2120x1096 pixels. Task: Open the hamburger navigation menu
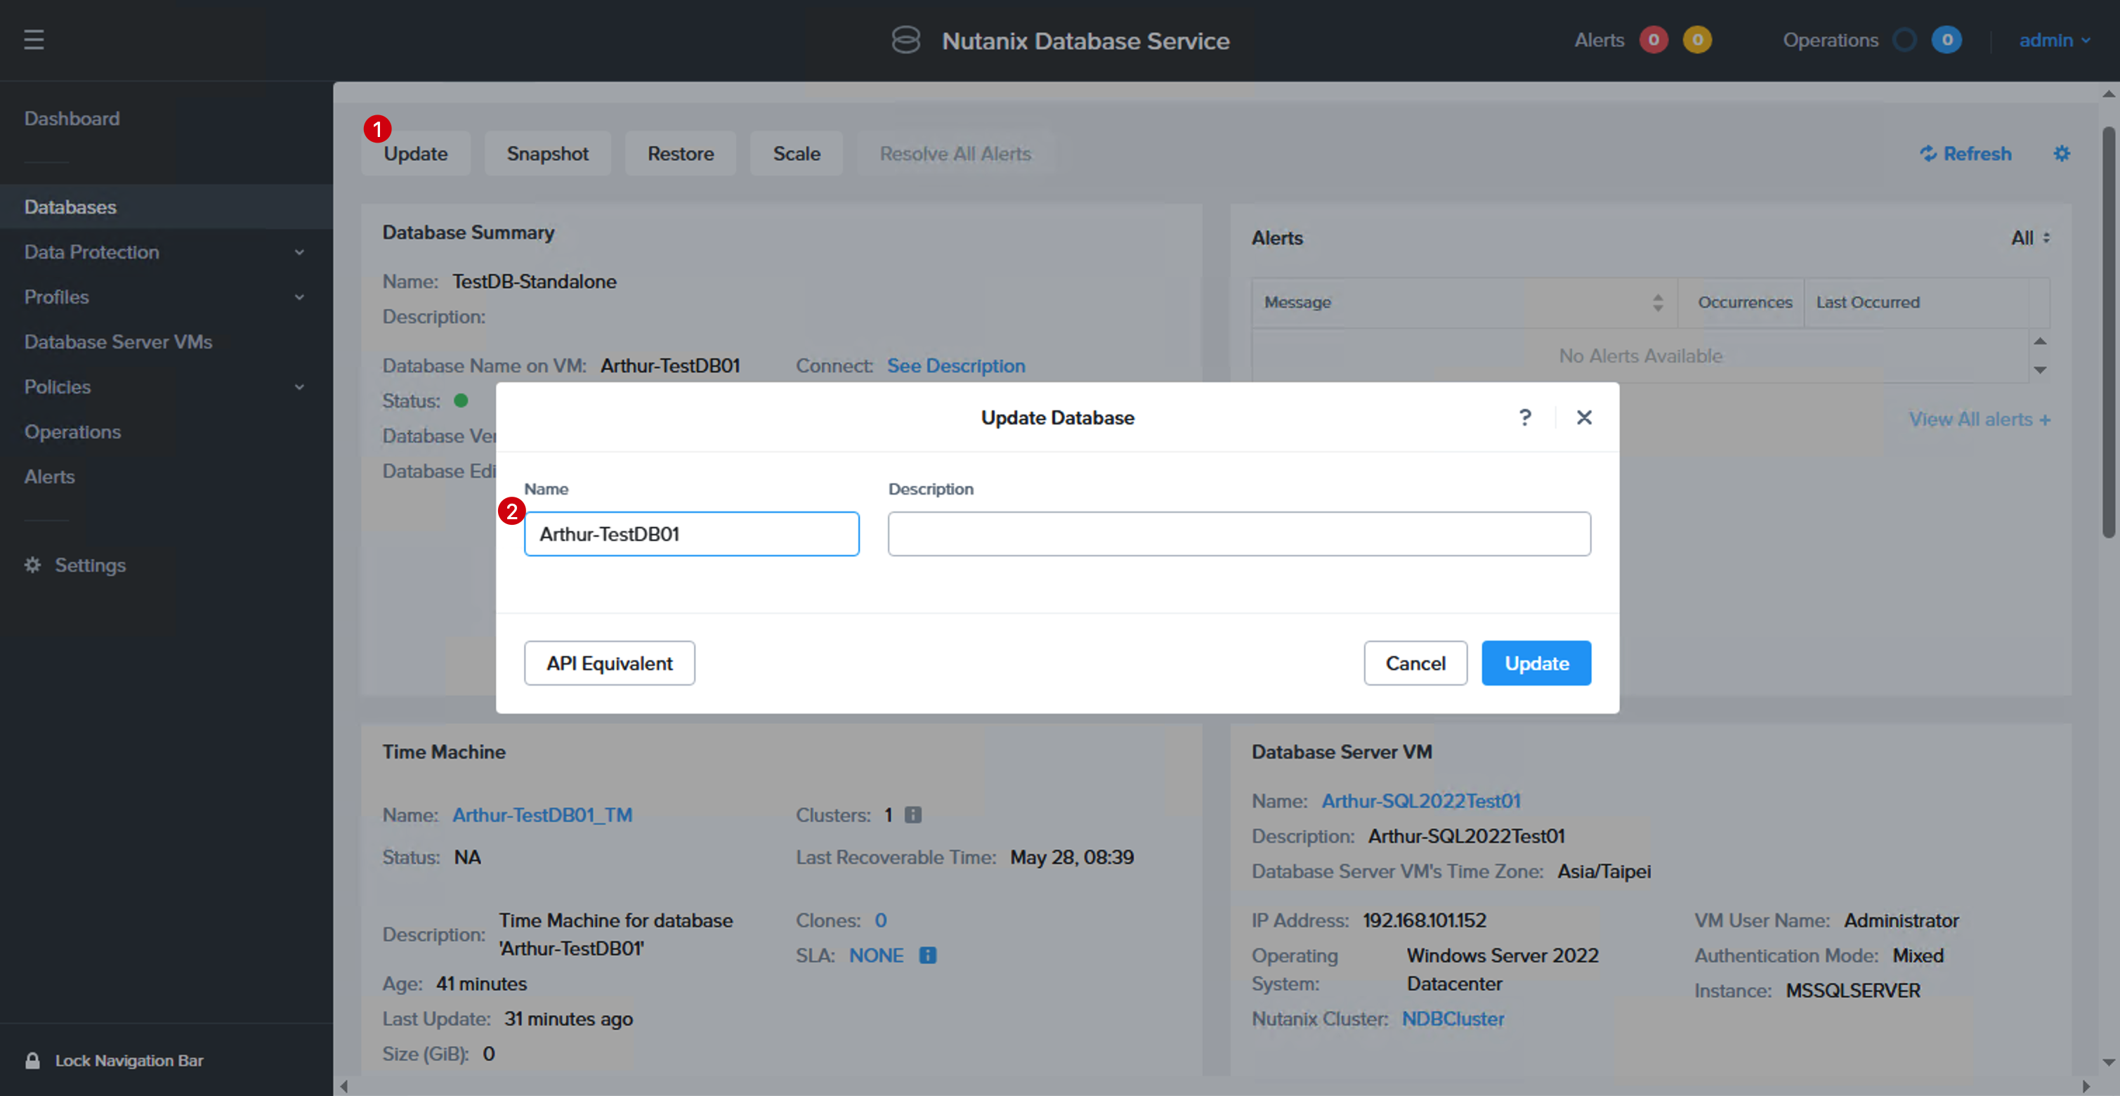(x=34, y=39)
